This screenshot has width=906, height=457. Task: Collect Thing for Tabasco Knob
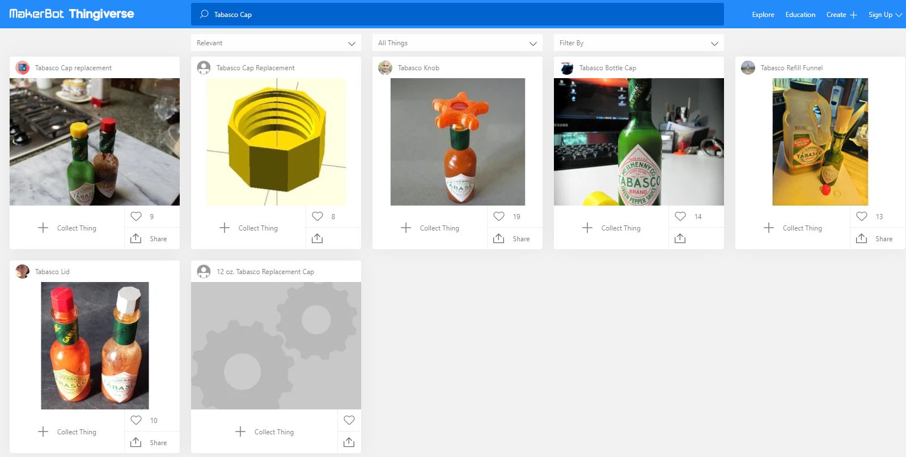coord(430,228)
